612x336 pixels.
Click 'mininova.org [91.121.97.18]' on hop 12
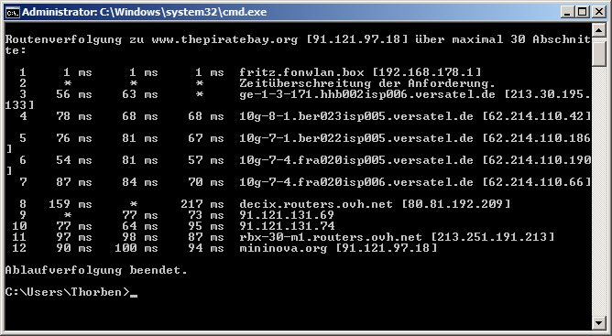click(338, 248)
